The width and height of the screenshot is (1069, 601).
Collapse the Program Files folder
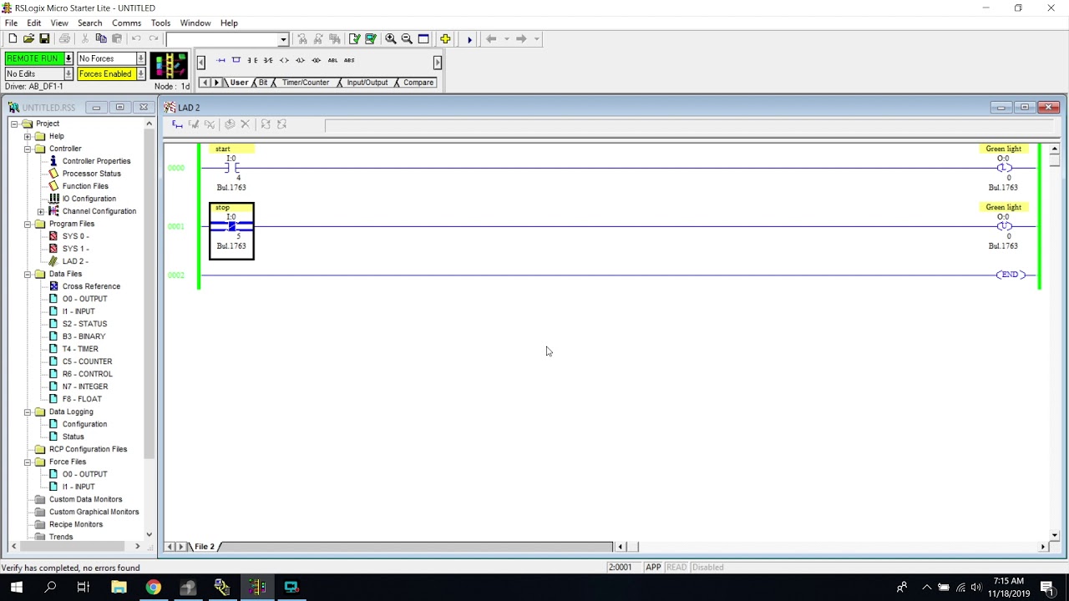click(28, 224)
